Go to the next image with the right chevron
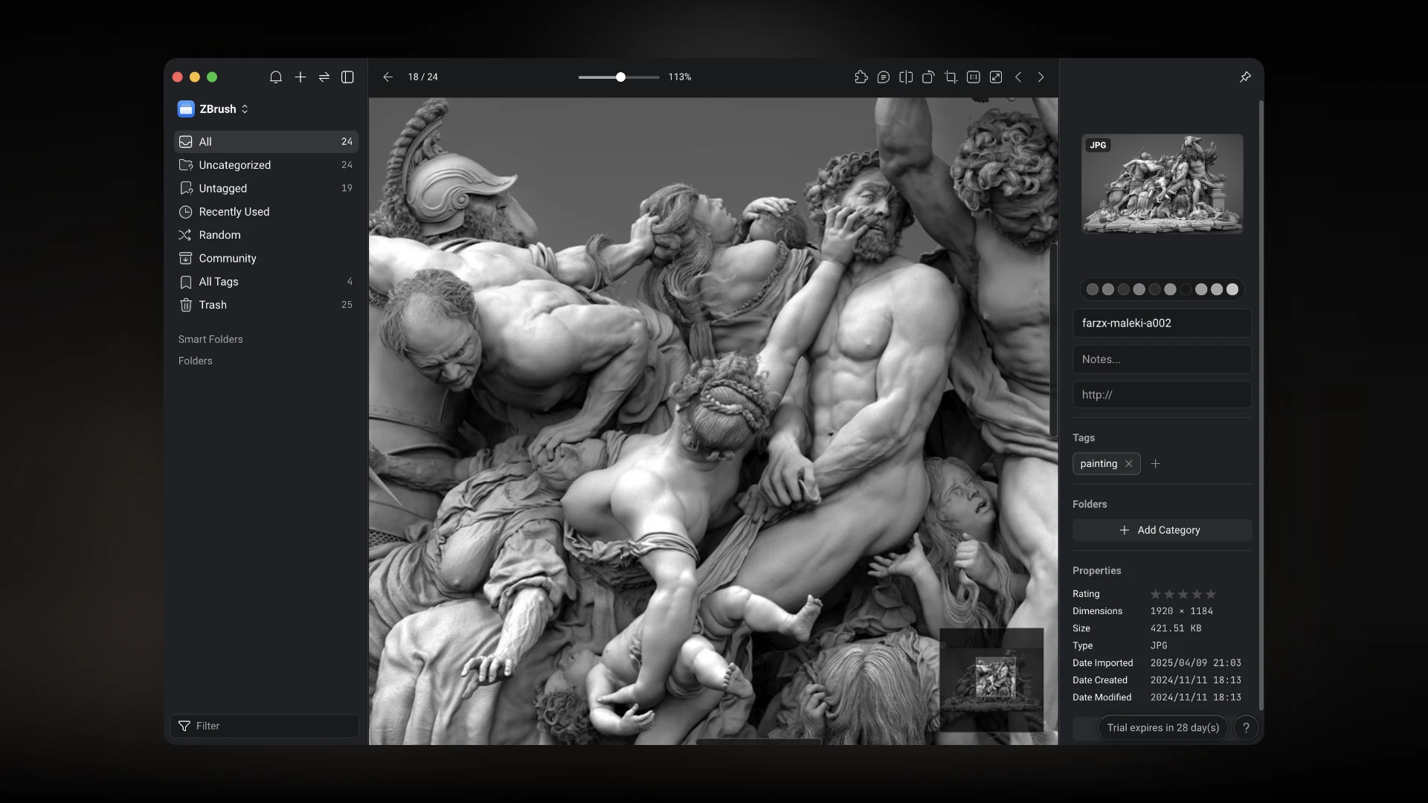The height and width of the screenshot is (803, 1428). click(1041, 77)
